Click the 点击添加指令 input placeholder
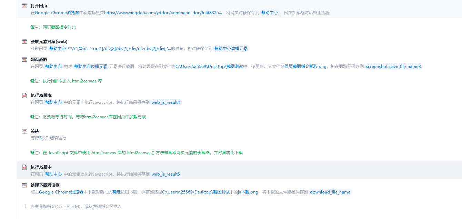 pos(76,207)
